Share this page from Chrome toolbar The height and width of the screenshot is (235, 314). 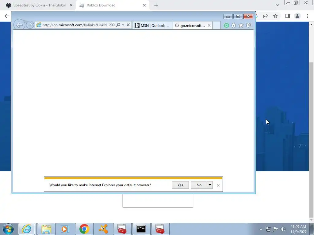[266, 16]
